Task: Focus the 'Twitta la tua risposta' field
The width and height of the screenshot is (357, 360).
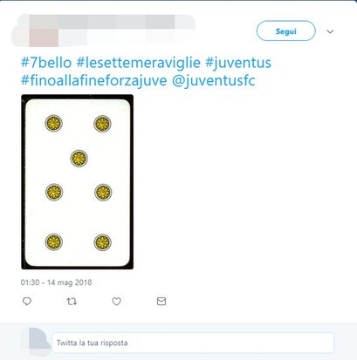Action: 193,343
